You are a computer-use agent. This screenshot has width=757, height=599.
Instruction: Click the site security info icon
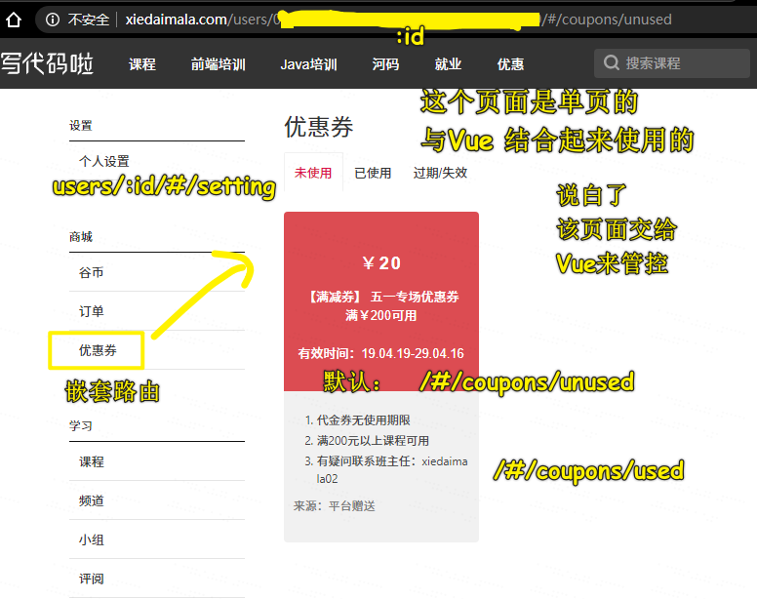(52, 20)
